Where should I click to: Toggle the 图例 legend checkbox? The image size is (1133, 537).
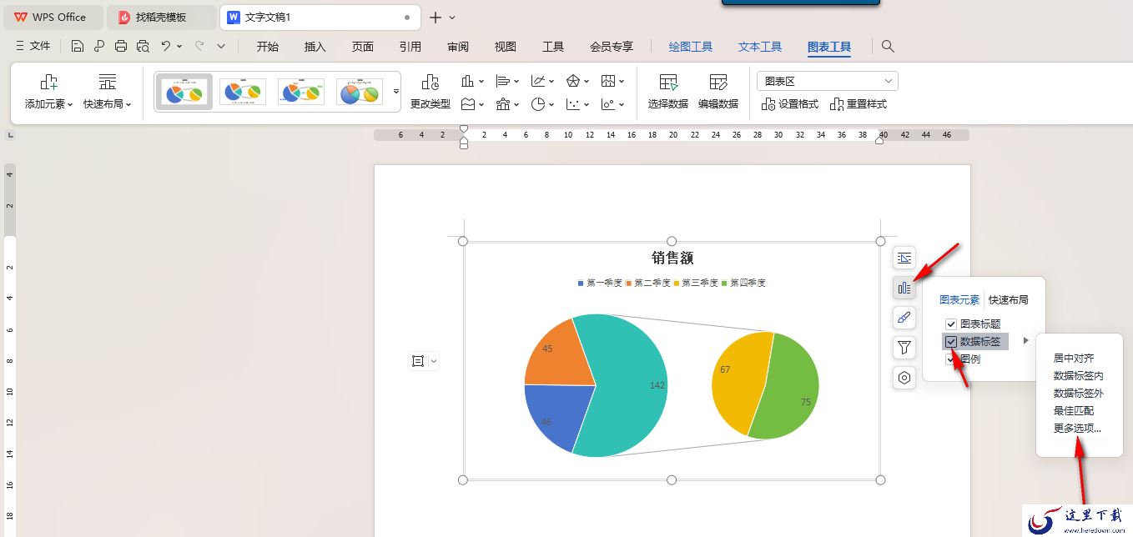click(x=951, y=359)
